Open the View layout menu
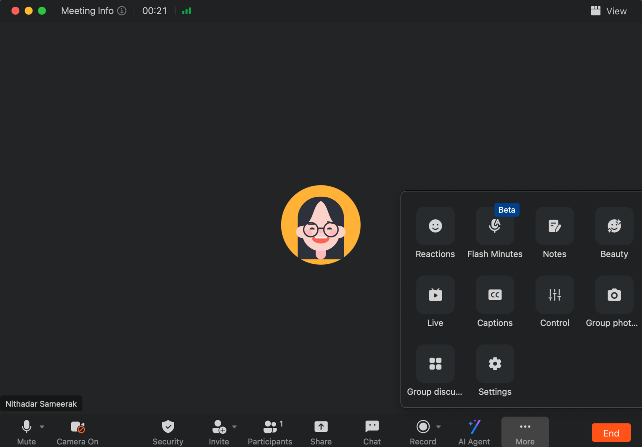This screenshot has height=447, width=642. tap(609, 11)
